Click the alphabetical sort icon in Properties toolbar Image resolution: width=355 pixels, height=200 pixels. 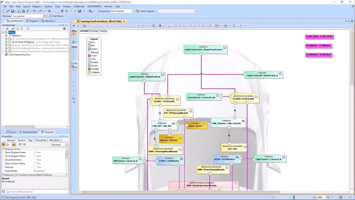tap(8, 144)
